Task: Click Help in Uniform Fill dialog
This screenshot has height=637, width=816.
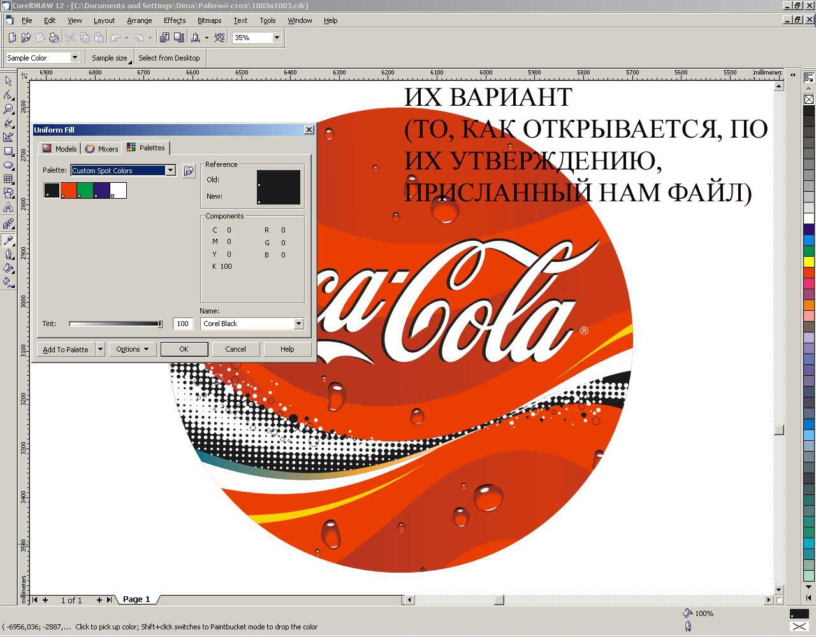Action: (288, 349)
